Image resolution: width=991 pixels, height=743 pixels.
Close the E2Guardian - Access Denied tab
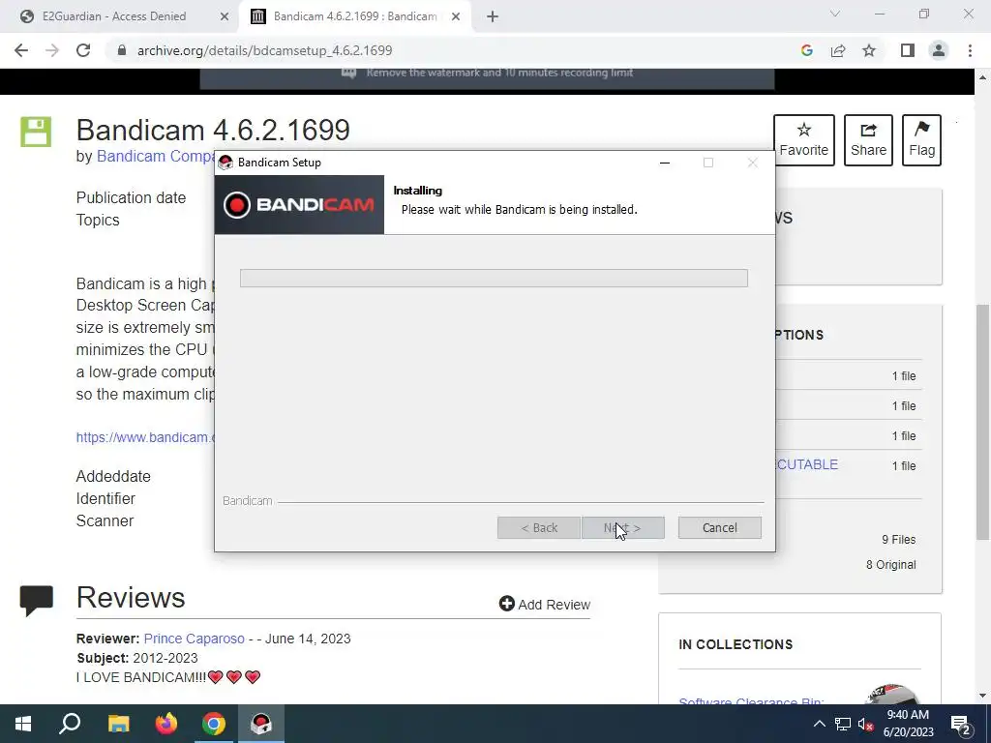(x=225, y=16)
